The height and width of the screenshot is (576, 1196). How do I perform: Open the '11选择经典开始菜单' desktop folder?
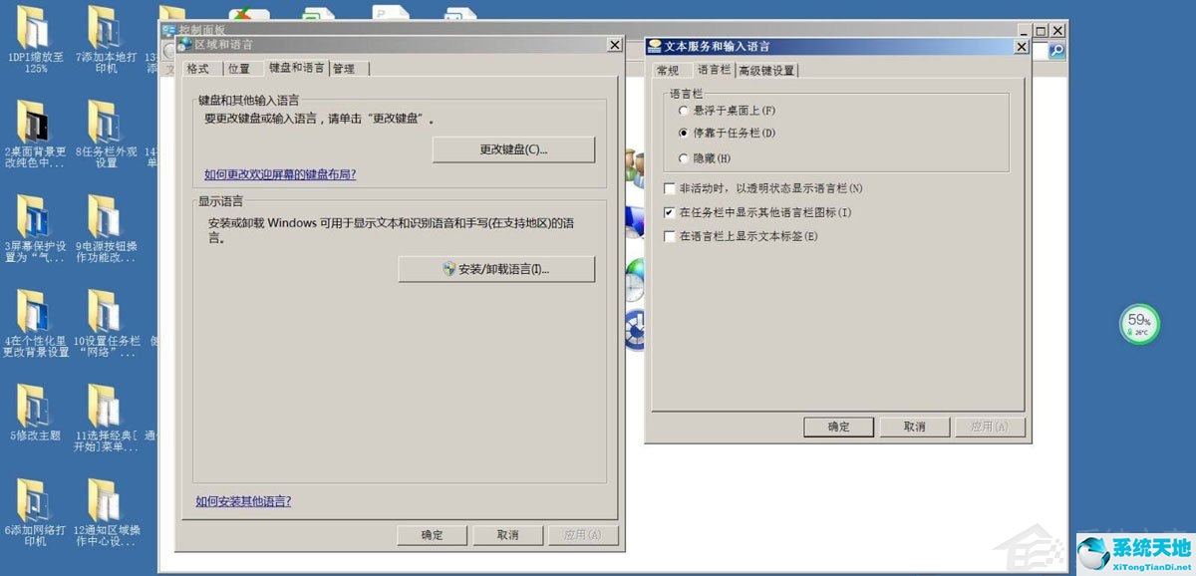point(104,419)
